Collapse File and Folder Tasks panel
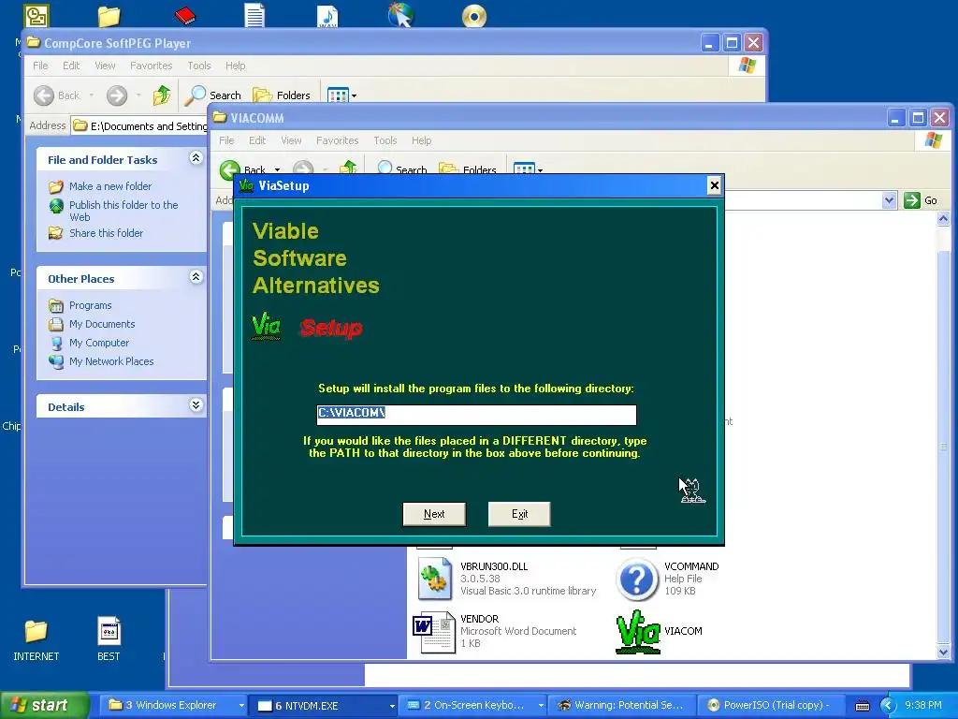 point(196,158)
